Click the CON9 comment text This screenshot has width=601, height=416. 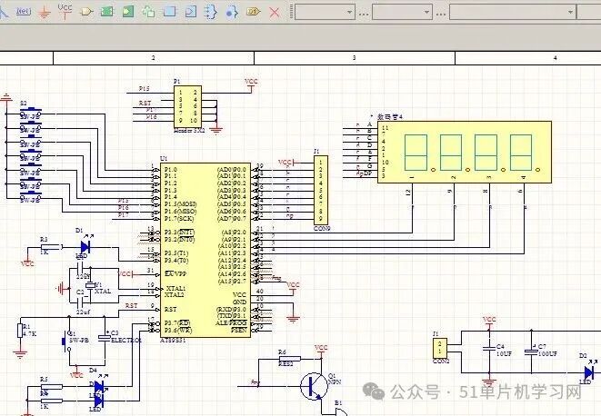(322, 228)
